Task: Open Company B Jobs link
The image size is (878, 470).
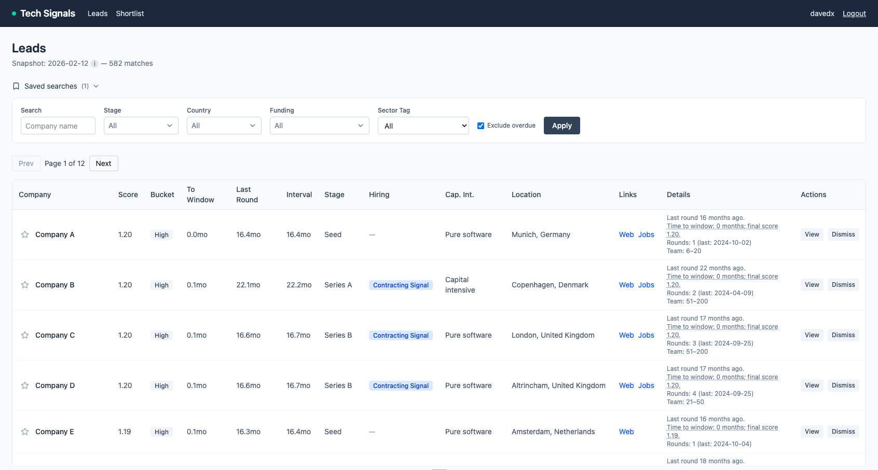Action: point(646,285)
